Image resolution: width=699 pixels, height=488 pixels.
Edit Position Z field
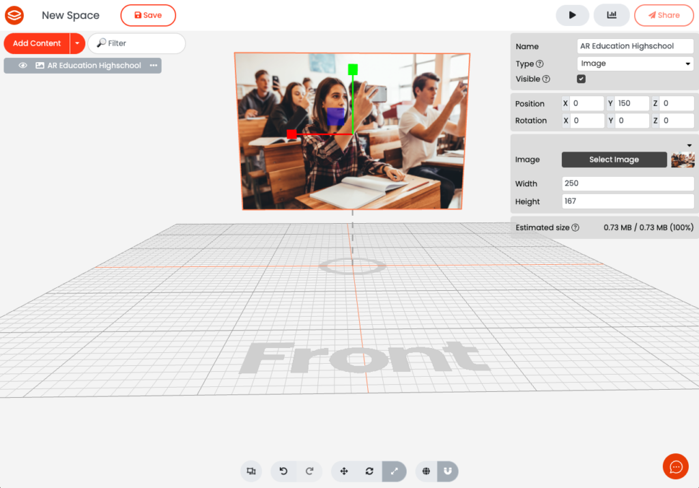pos(677,103)
